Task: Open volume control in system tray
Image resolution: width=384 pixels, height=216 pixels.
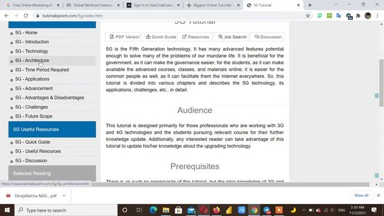Action: 332,210
